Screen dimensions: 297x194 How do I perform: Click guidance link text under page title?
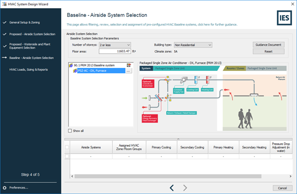[152, 25]
